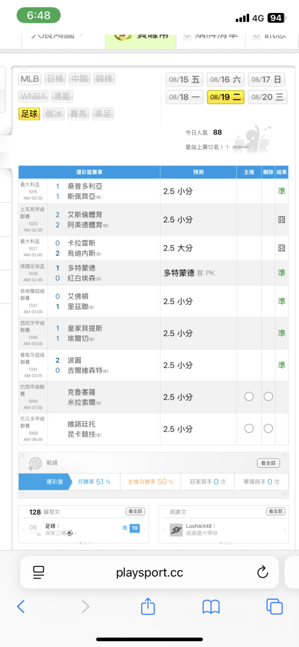Viewport: 299px width, 647px height.
Task: Go to next 感謝文 with right chevron
Action: tap(284, 530)
